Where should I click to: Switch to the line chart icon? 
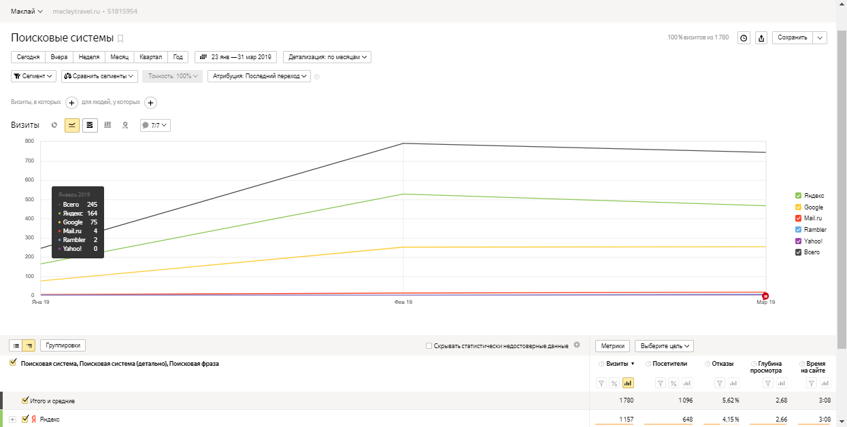pos(72,125)
